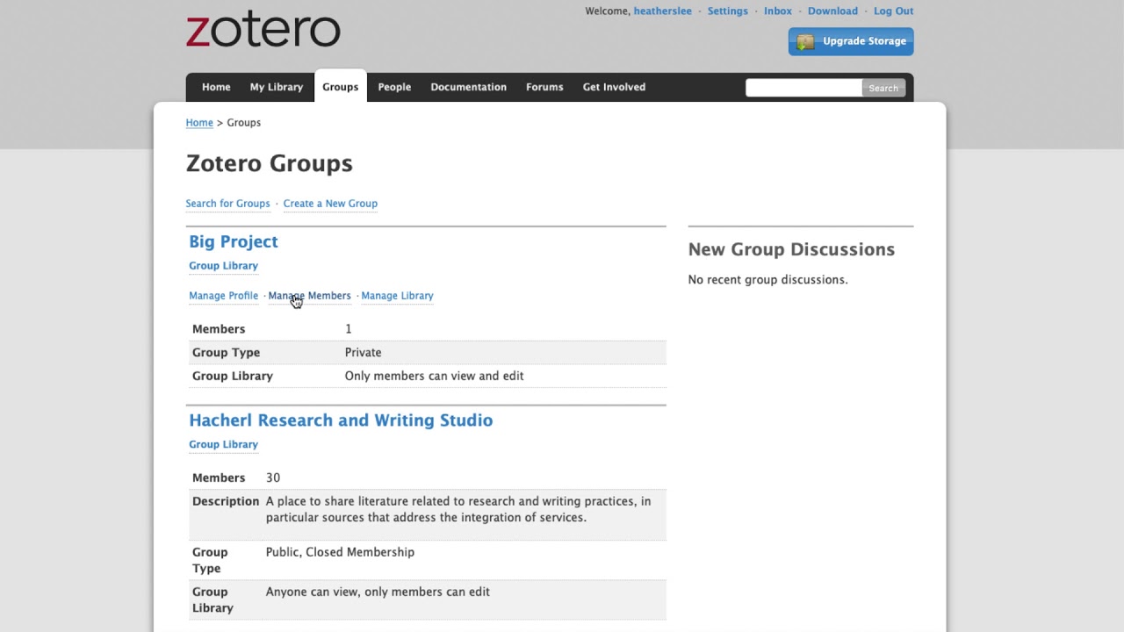
Task: Open the Inbox link
Action: [x=778, y=11]
